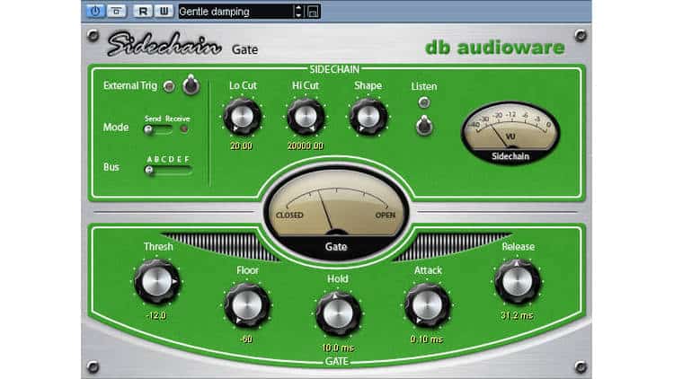Image resolution: width=674 pixels, height=379 pixels.
Task: Click the Receive indicator LED
Action: (183, 129)
